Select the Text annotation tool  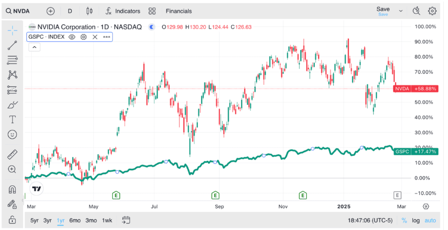pyautogui.click(x=12, y=119)
